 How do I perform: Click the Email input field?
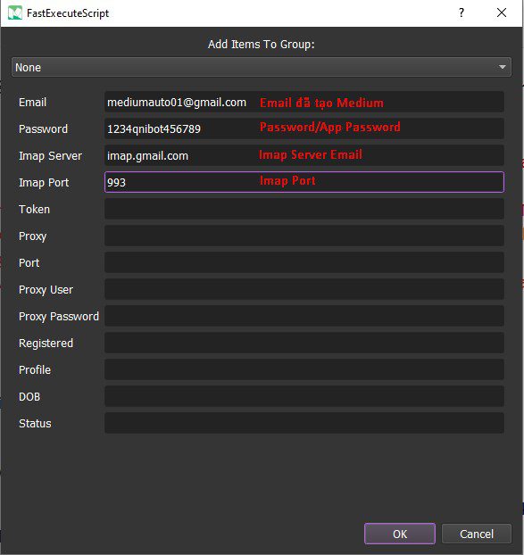point(304,102)
